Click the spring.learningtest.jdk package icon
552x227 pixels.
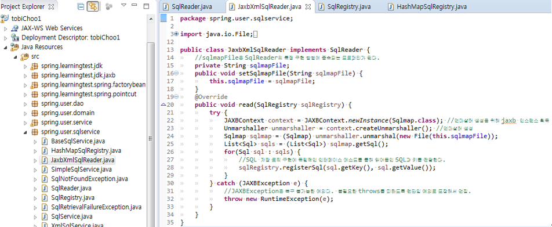click(35, 66)
